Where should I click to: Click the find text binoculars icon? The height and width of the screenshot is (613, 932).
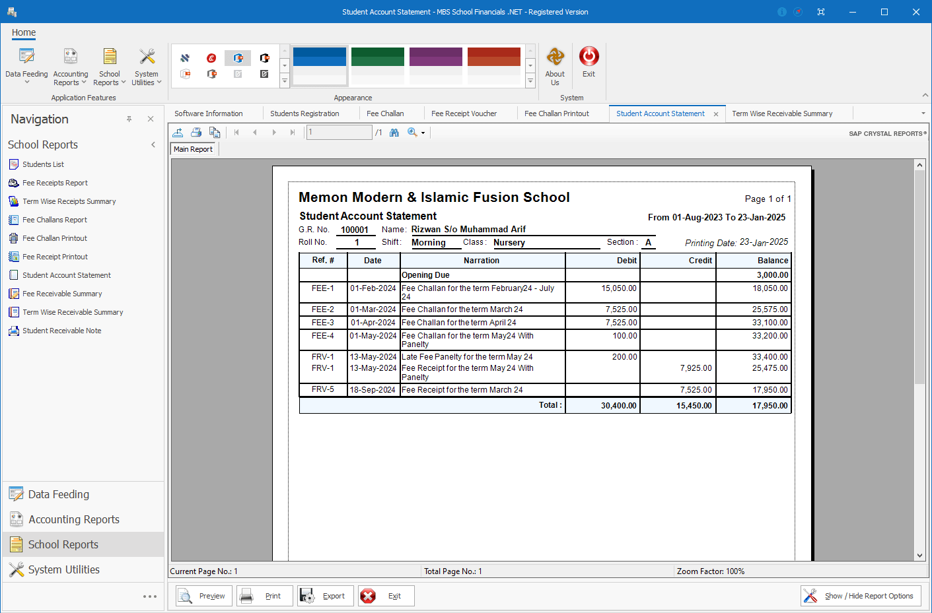(x=394, y=133)
